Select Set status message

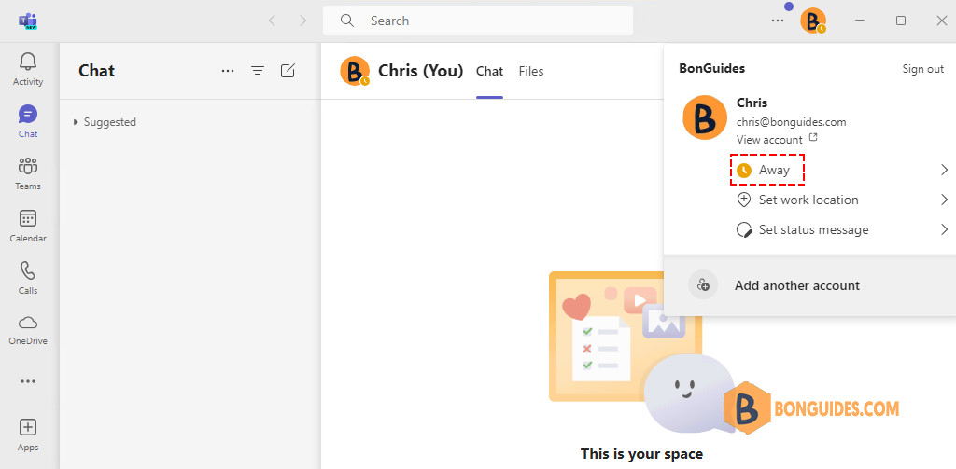point(813,229)
